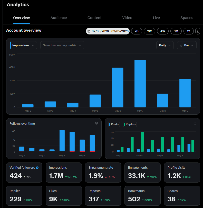The width and height of the screenshot is (203, 208).
Task: Click the Analytics page title
Action: point(18,5)
